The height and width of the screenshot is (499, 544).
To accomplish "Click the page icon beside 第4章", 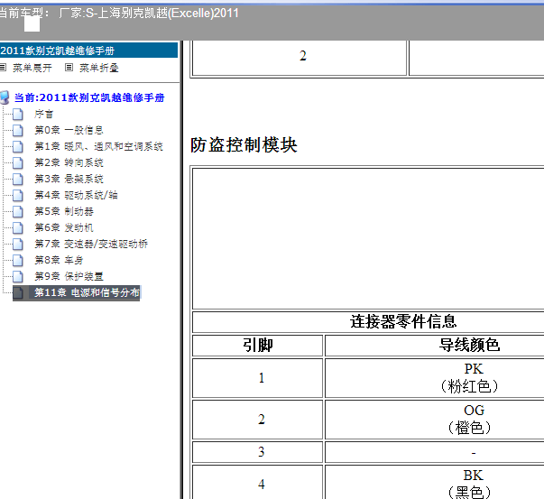I will point(18,195).
